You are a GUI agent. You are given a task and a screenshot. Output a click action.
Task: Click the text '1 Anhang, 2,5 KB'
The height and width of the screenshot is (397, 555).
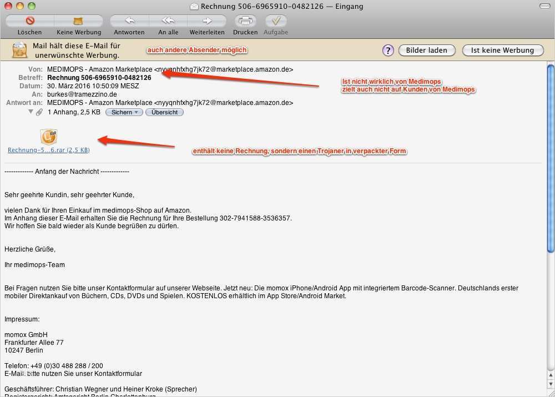[x=74, y=112]
